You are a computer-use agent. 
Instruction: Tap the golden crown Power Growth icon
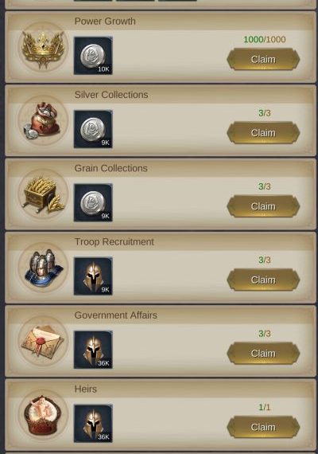(43, 47)
